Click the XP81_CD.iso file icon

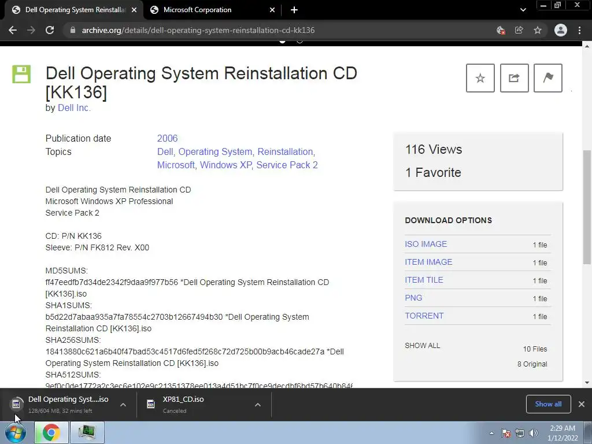tap(151, 404)
